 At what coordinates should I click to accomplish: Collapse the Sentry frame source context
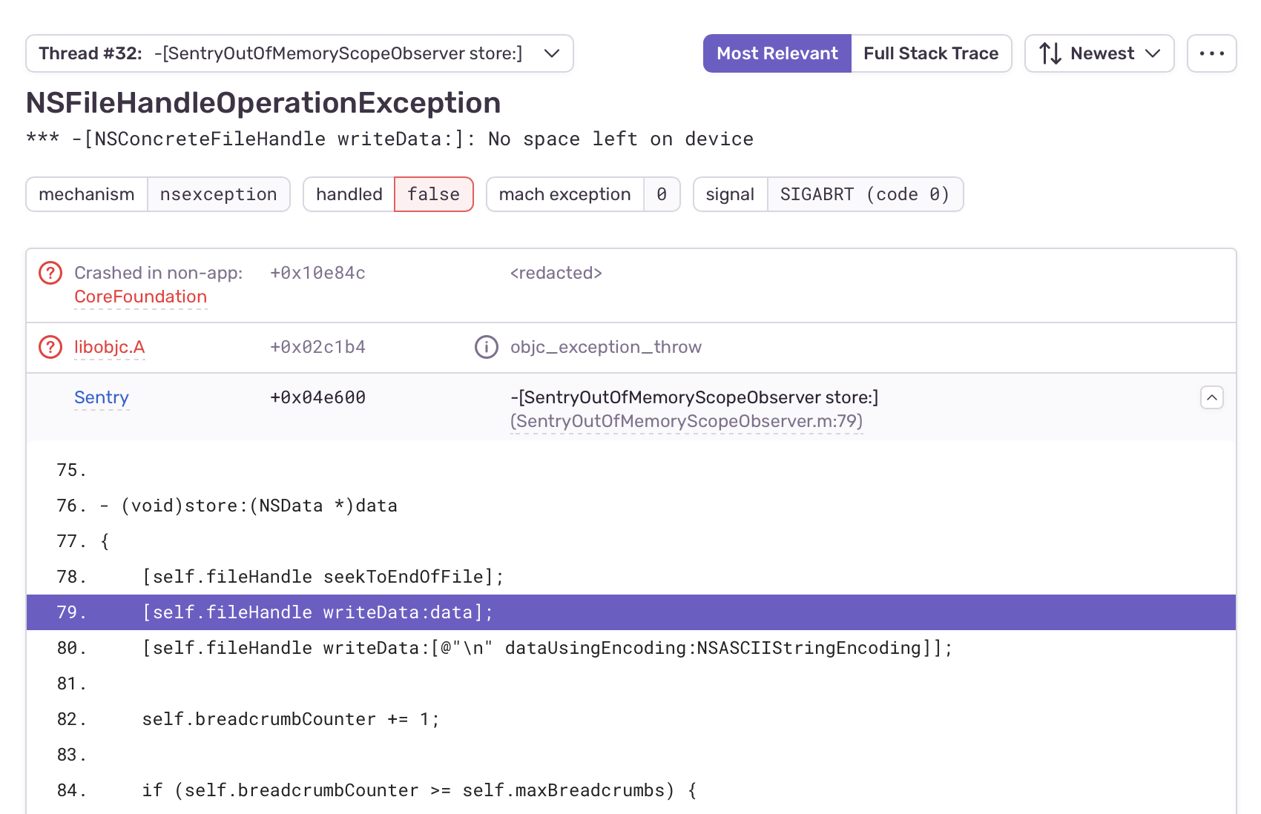click(1212, 397)
